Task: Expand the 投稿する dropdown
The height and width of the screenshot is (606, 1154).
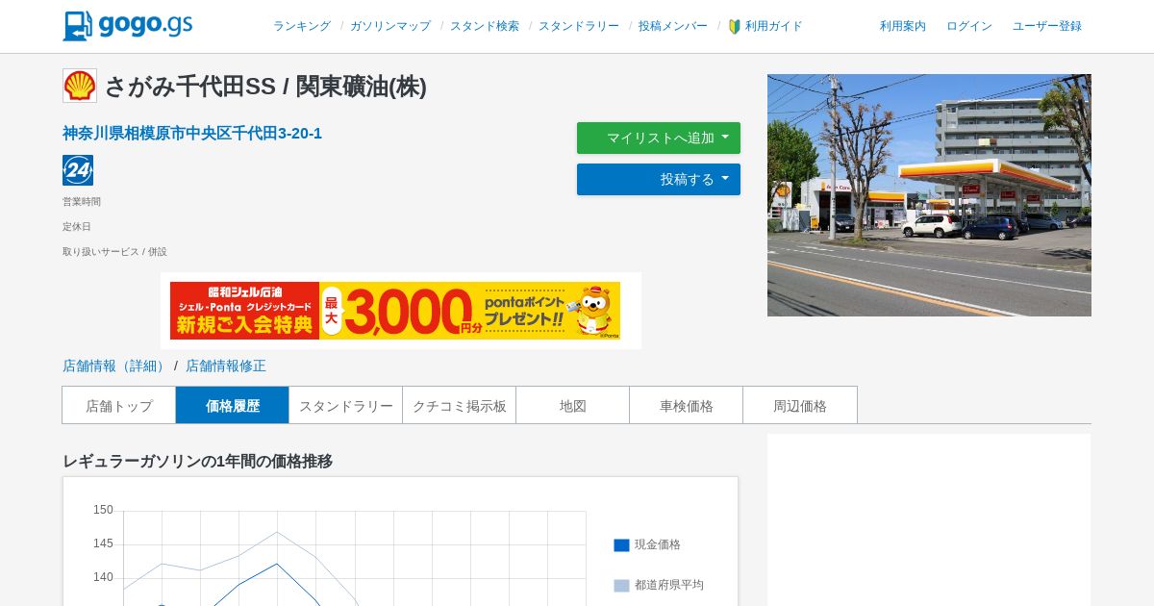Action: pos(659,179)
